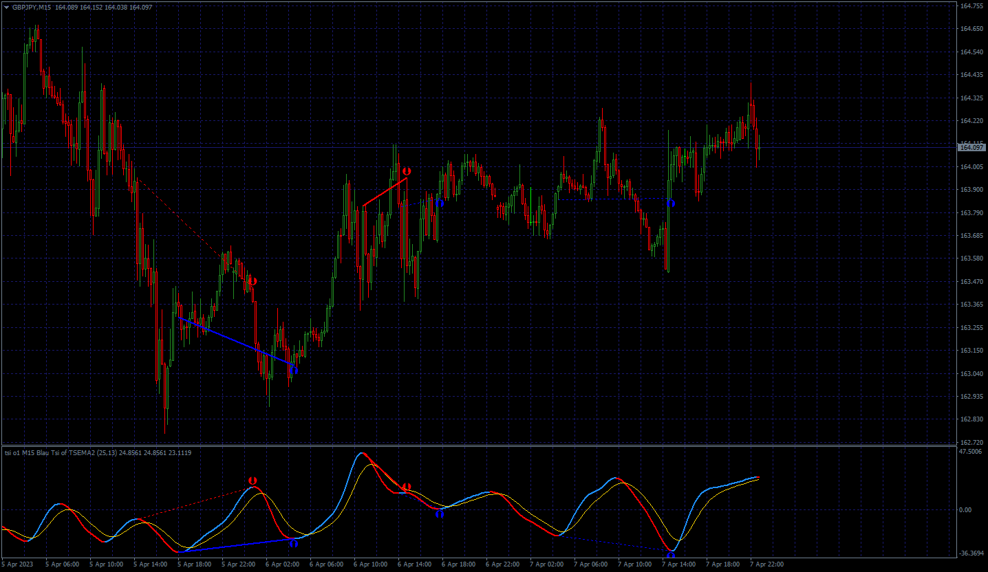
Task: Click the blue arrow near 6 Apr 18:00 on price chart
Action: pyautogui.click(x=440, y=203)
